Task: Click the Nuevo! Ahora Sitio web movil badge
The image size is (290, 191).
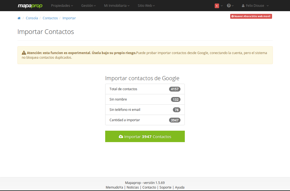Action: coord(251,16)
